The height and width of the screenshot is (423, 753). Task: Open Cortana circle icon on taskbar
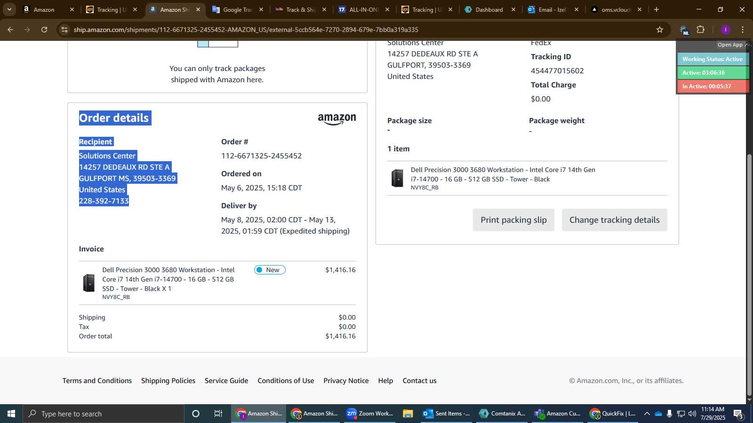[196, 414]
